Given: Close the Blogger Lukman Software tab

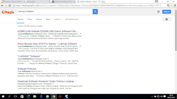Looking at the screenshot, I should coord(24,2).
